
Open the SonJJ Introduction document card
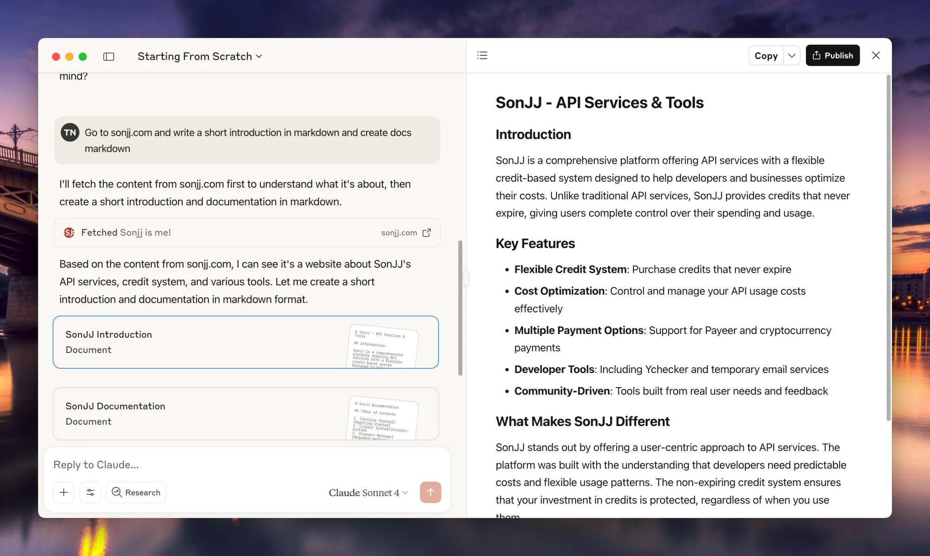246,342
